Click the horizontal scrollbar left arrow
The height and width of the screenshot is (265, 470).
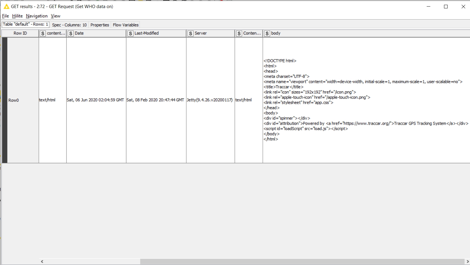pyautogui.click(x=42, y=261)
